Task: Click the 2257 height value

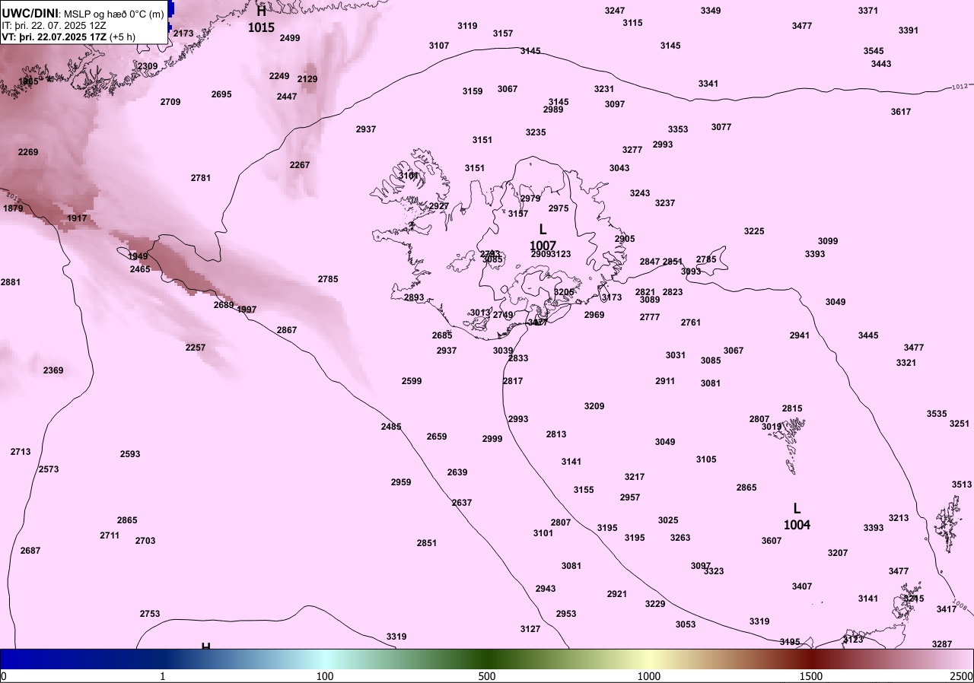Action: [196, 348]
